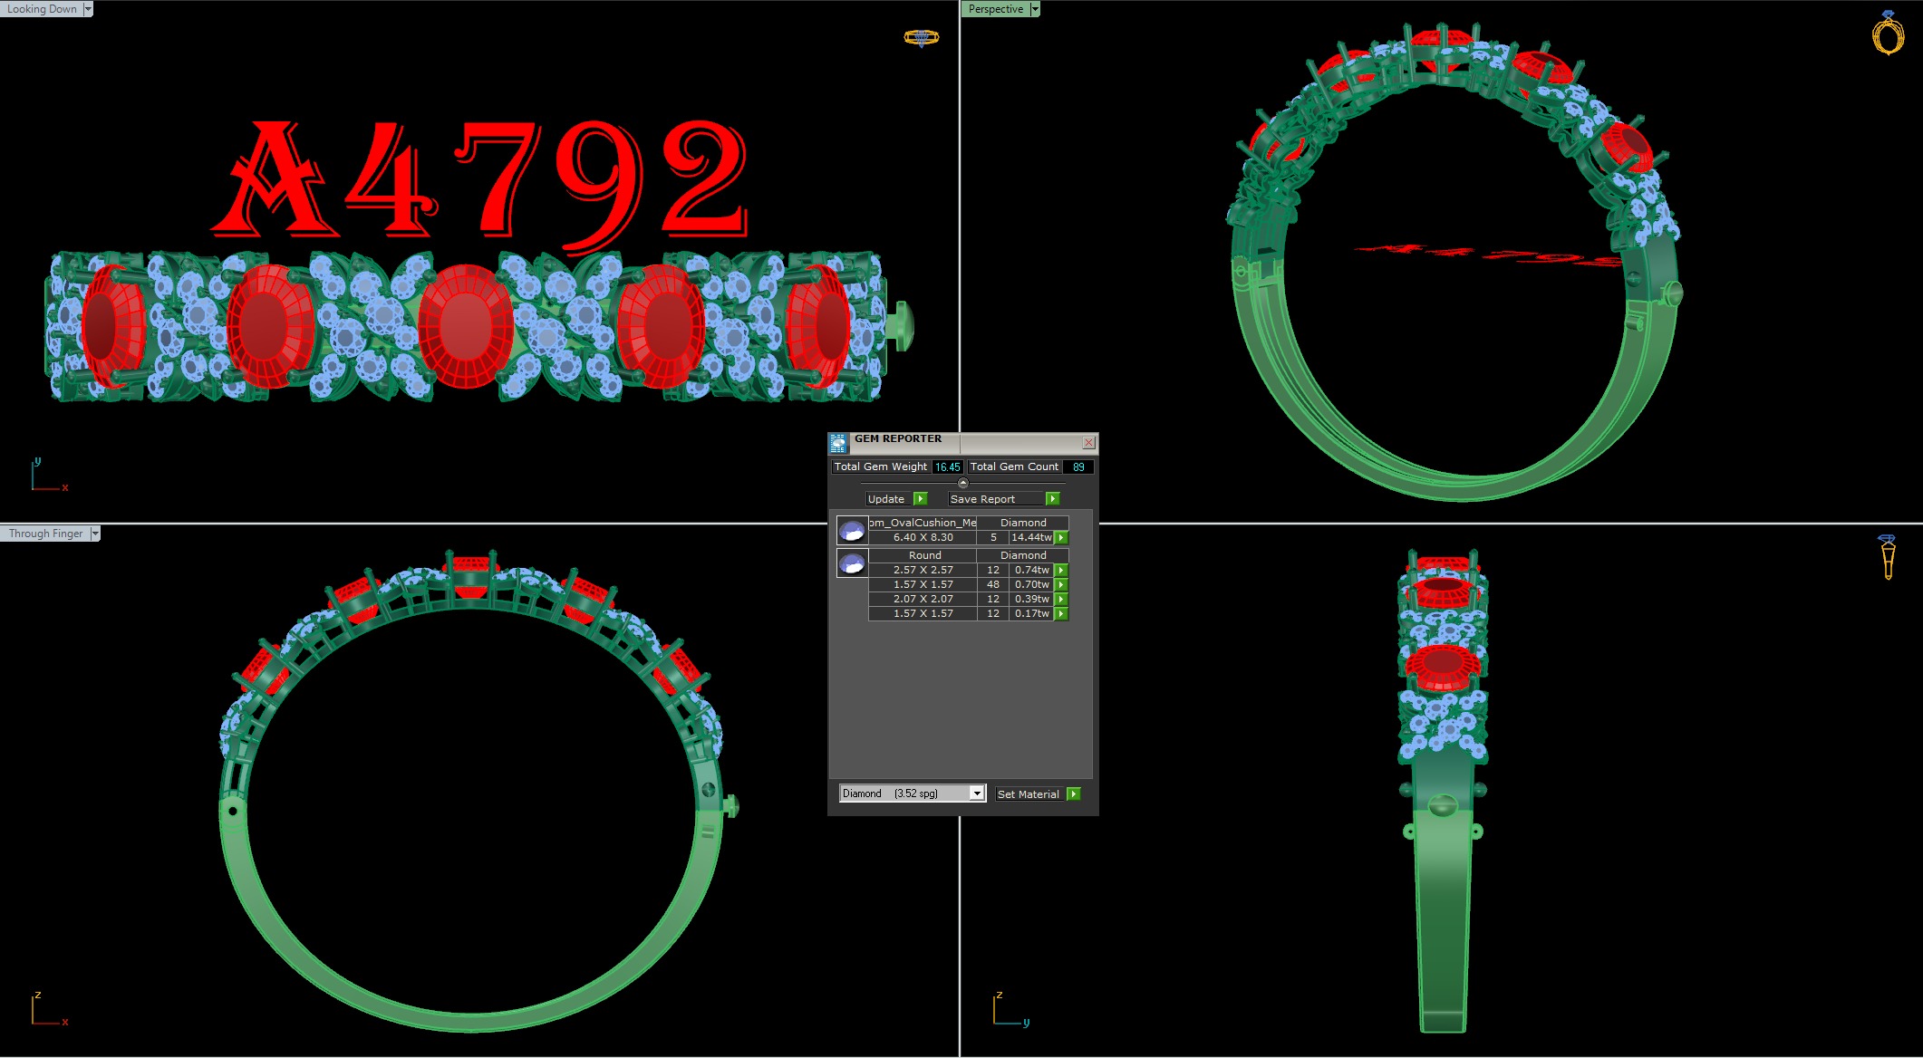
Task: Click green arrow for 0.70tw row
Action: coord(1061,584)
